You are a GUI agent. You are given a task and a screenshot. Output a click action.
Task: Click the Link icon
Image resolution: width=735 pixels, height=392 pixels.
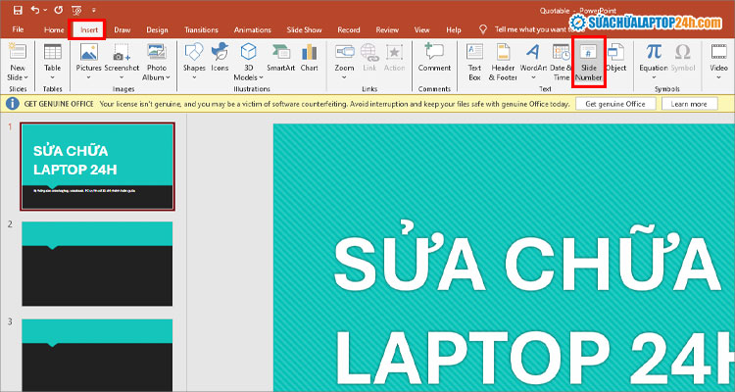(369, 52)
